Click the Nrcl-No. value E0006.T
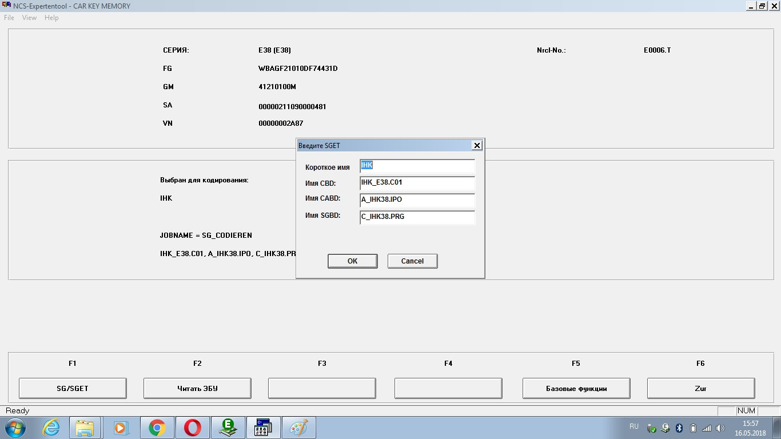Viewport: 781px width, 439px height. point(657,50)
